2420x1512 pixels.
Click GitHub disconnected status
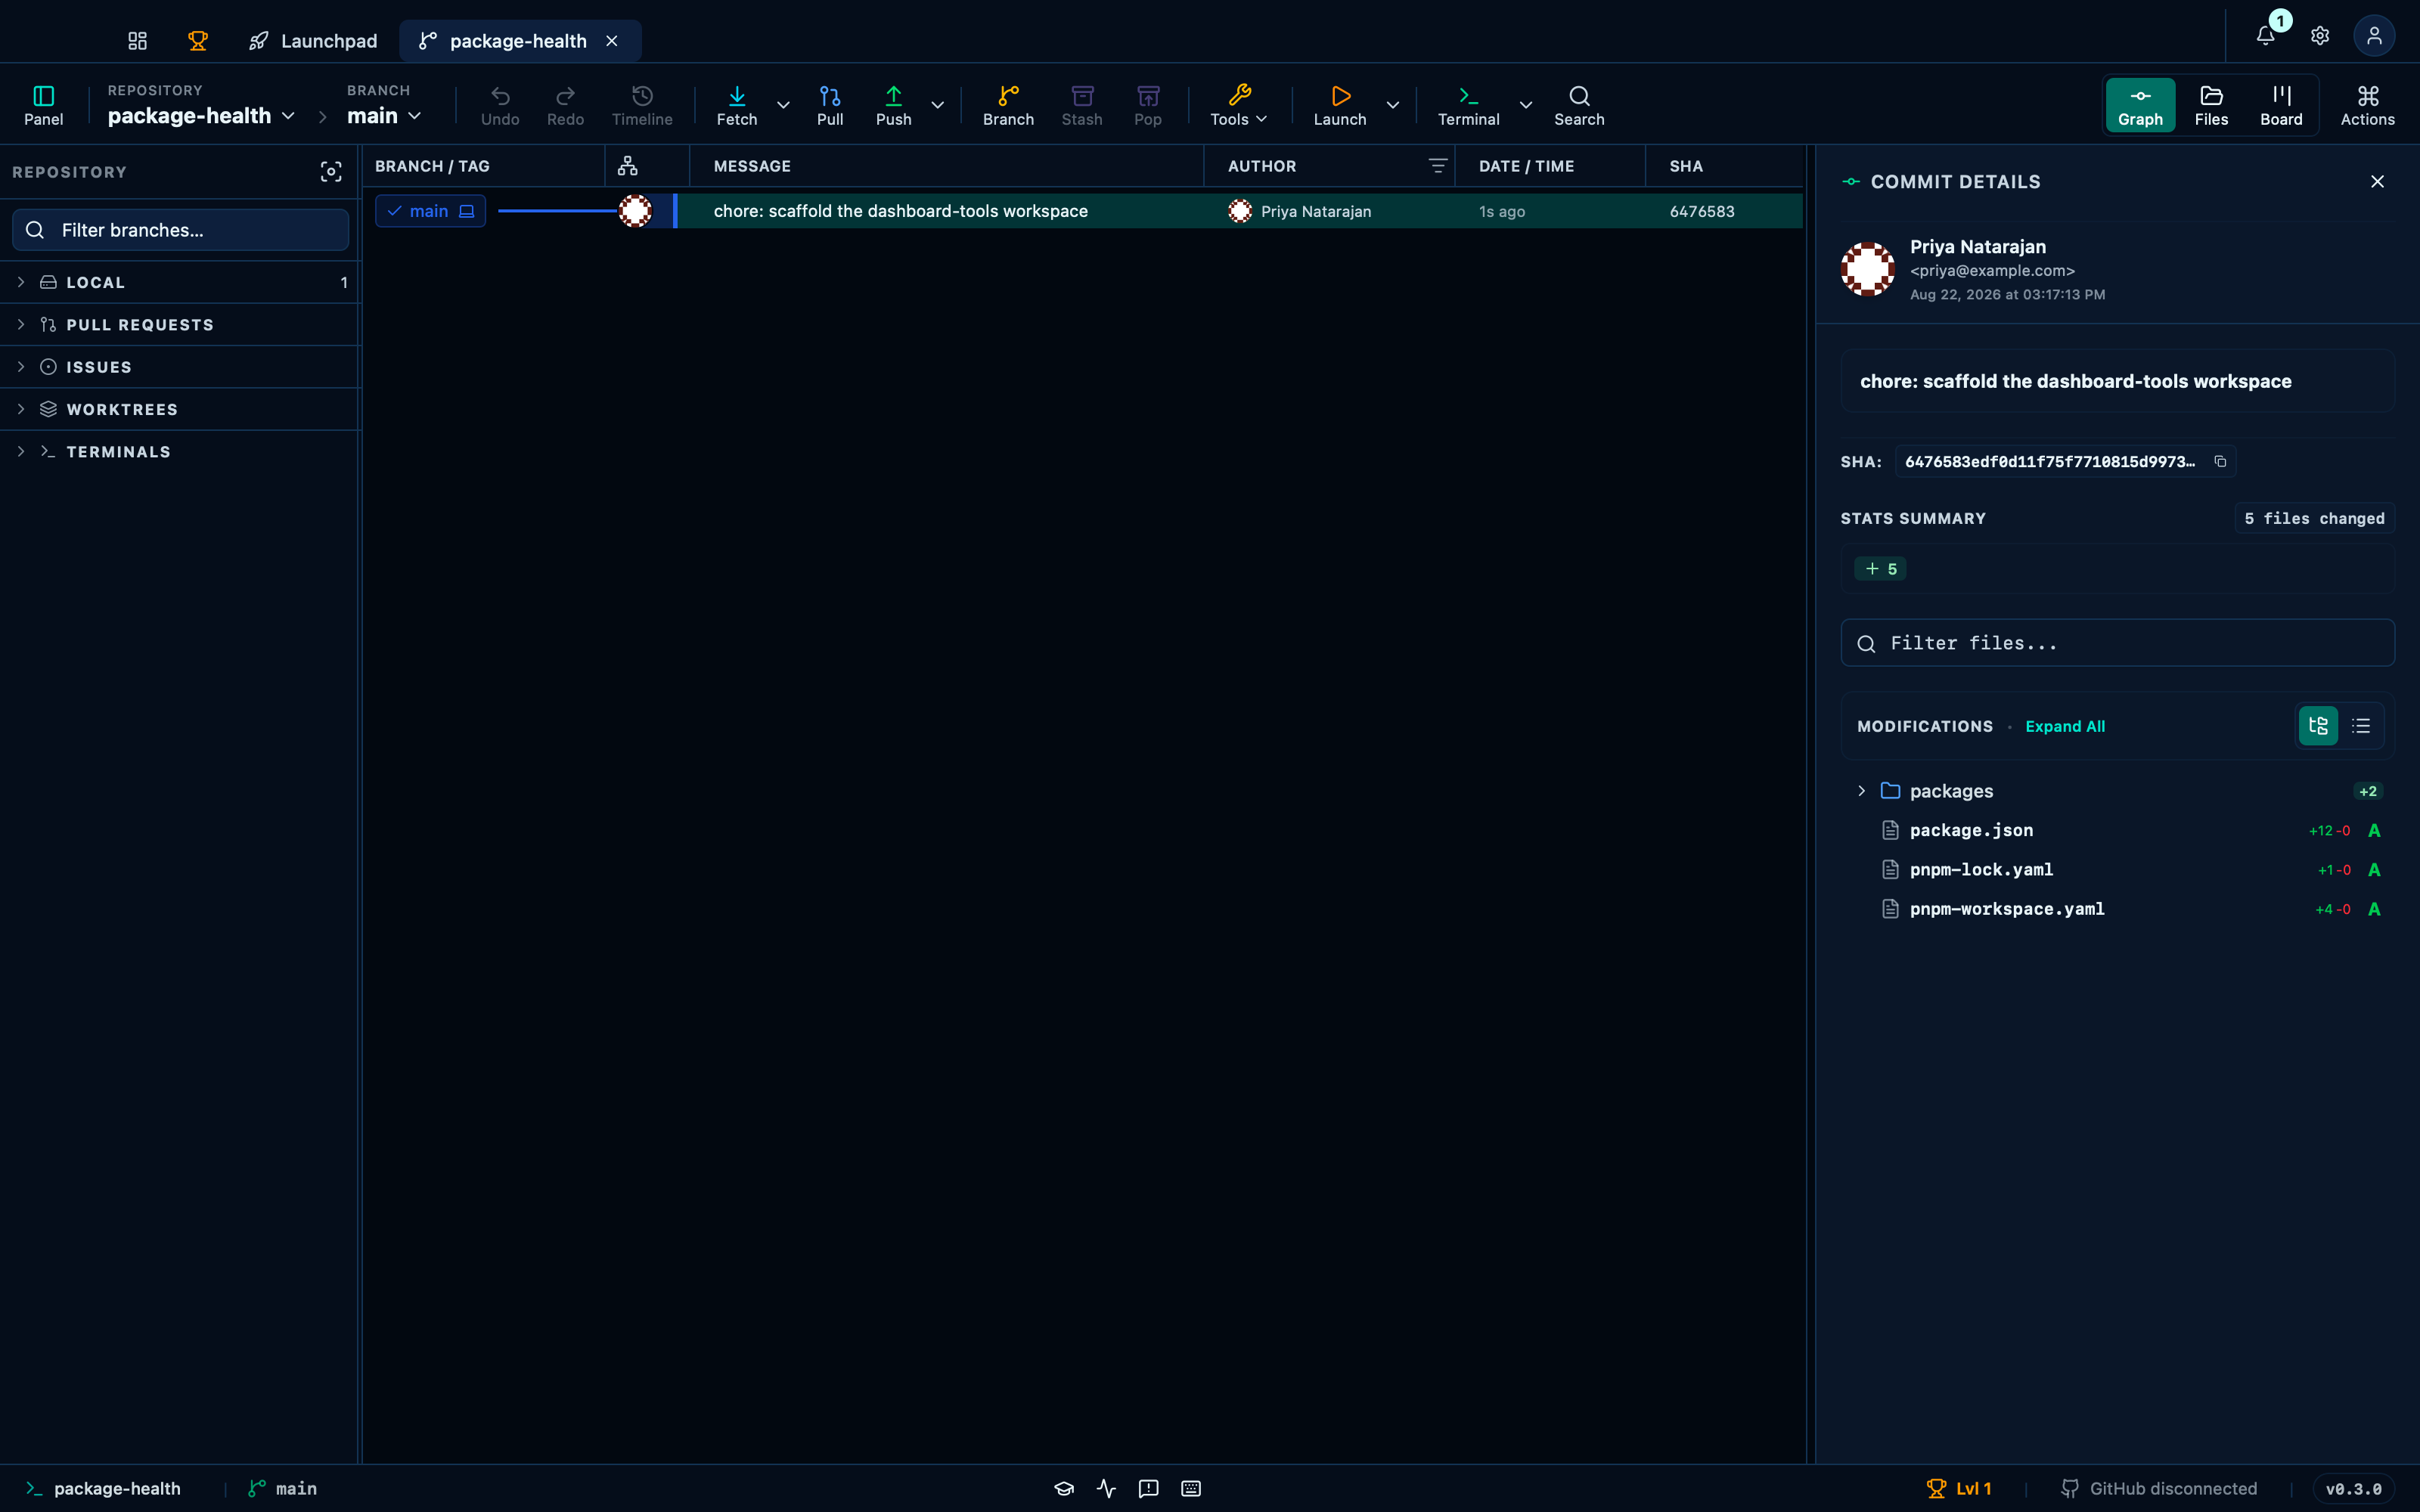(x=2159, y=1488)
